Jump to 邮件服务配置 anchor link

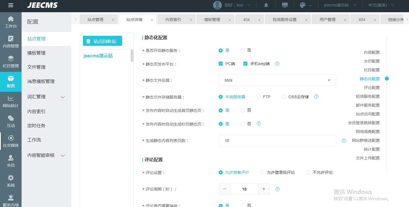(368, 105)
